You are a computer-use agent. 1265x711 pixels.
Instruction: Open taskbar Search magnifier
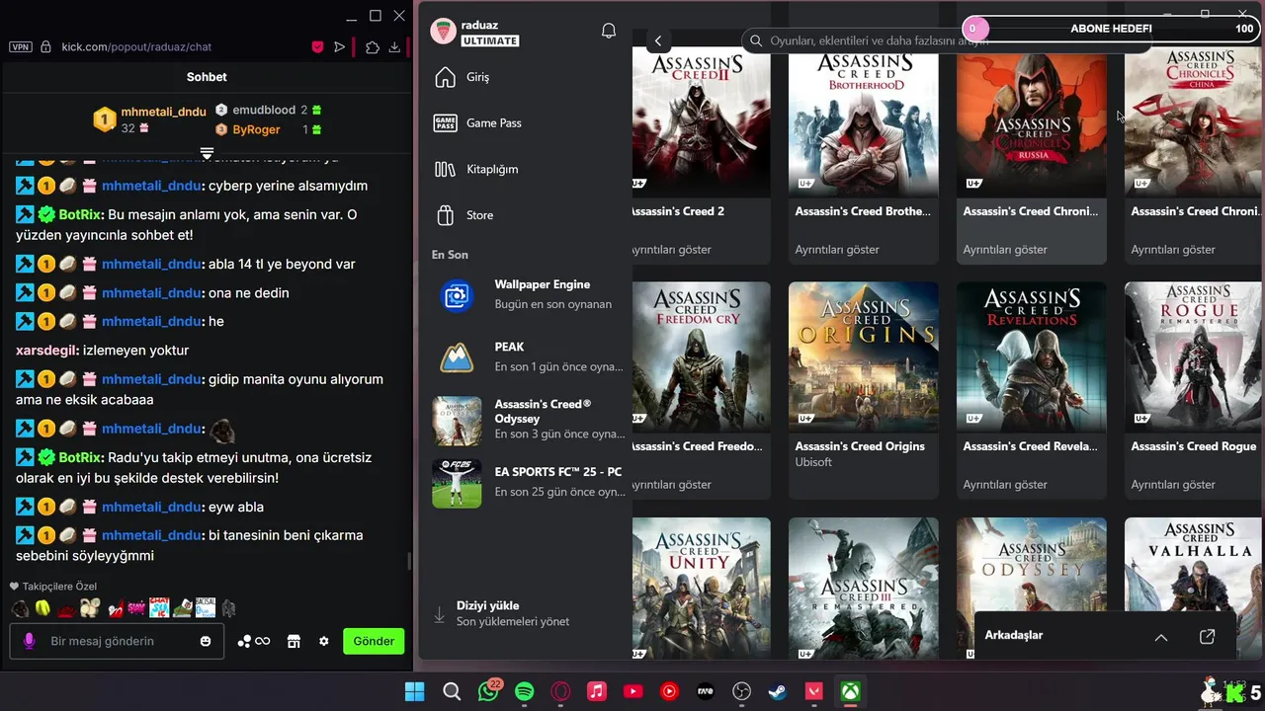tap(452, 691)
